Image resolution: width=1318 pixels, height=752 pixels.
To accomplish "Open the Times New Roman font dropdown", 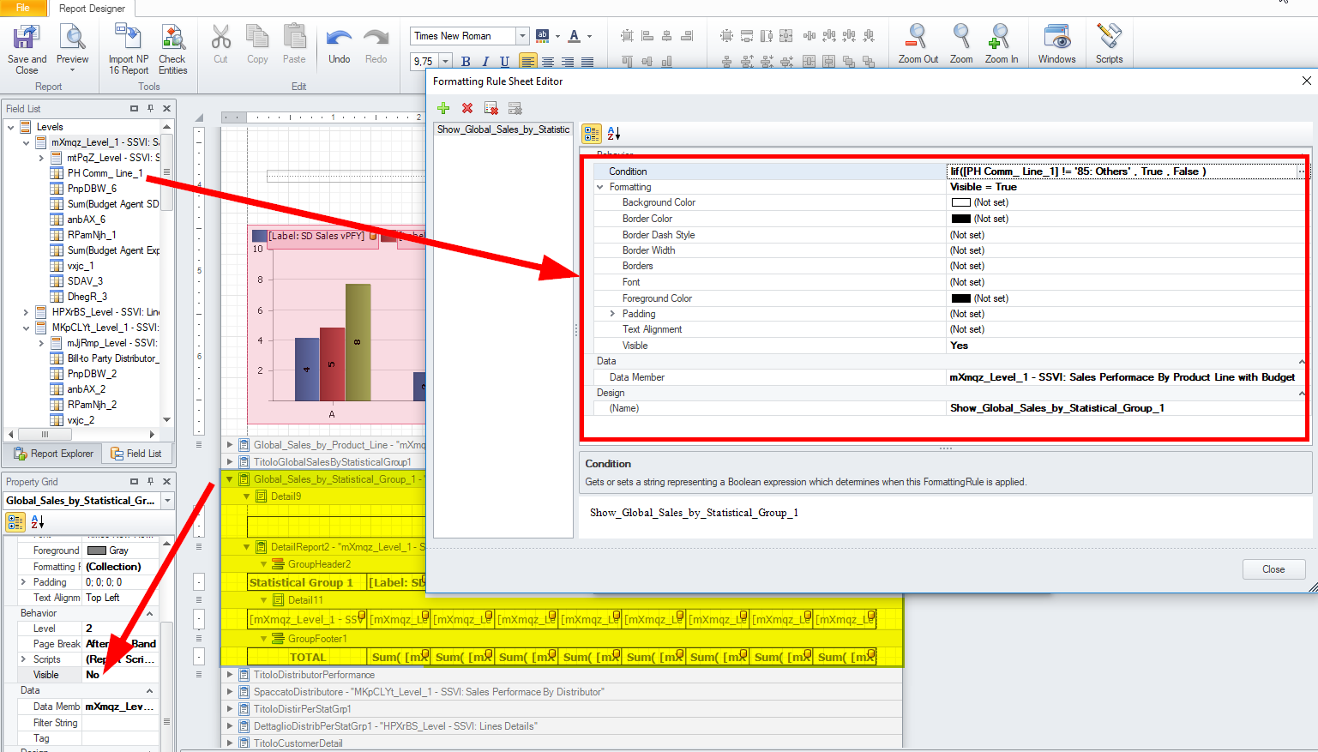I will click(524, 35).
